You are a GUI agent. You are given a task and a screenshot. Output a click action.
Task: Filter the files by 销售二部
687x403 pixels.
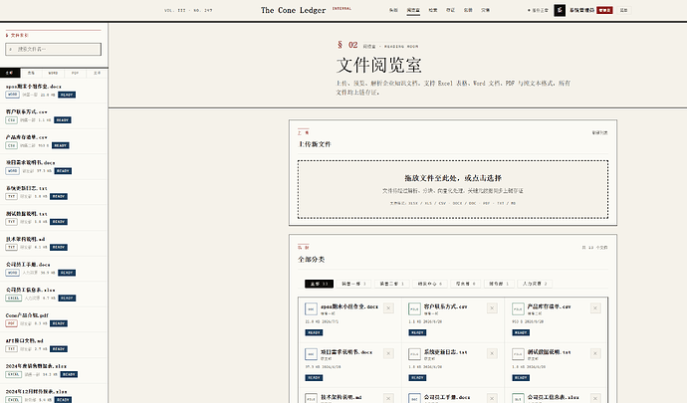point(391,284)
